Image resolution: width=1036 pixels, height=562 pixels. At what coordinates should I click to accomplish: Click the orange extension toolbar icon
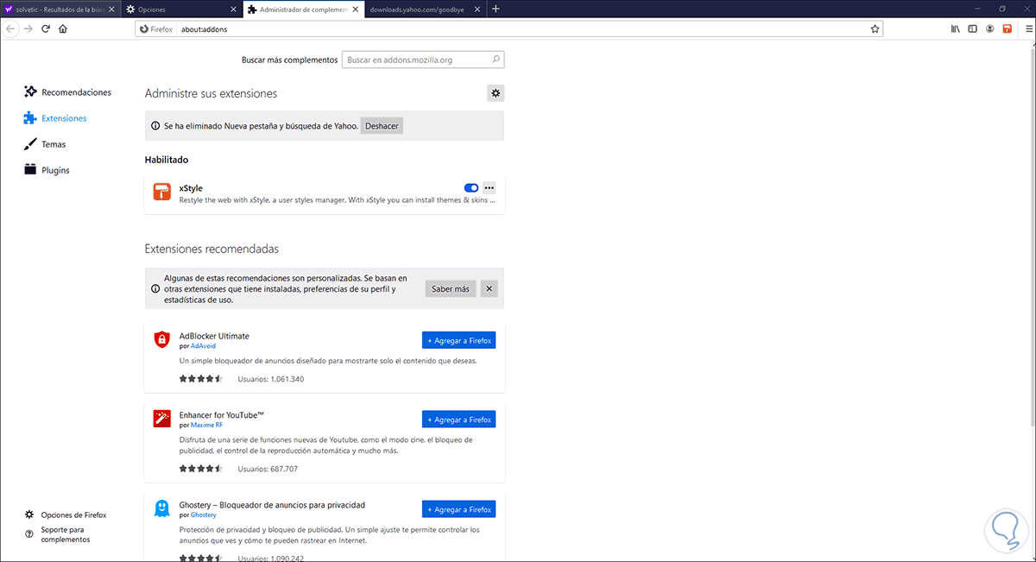coord(1007,28)
